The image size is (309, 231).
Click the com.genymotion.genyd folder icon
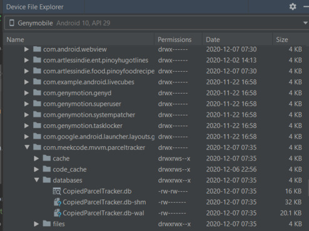tap(37, 92)
